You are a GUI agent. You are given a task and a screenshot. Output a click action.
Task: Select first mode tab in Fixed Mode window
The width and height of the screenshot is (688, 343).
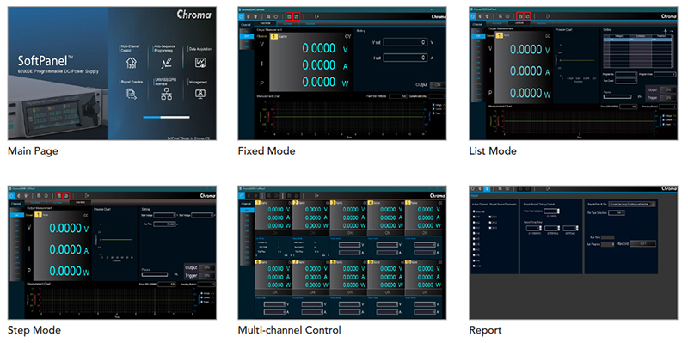coord(266,24)
